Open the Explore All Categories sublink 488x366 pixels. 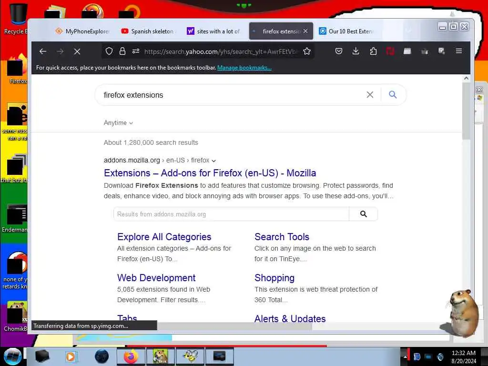[164, 237]
